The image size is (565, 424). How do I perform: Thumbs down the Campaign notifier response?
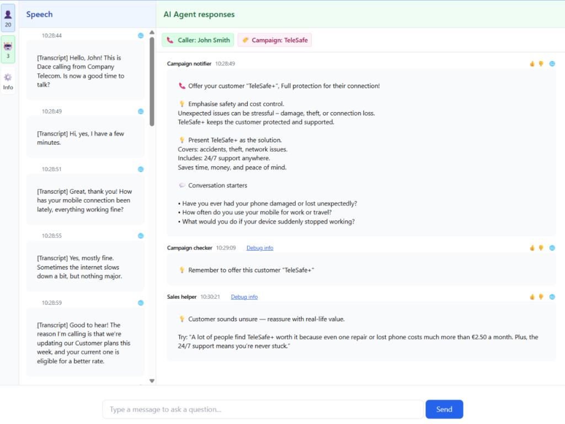click(541, 63)
